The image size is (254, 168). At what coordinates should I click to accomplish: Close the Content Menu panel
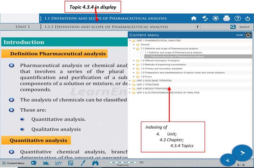(x=248, y=35)
